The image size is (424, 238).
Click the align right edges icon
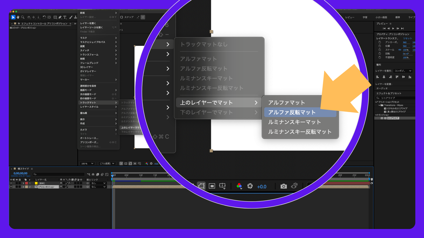(x=390, y=77)
